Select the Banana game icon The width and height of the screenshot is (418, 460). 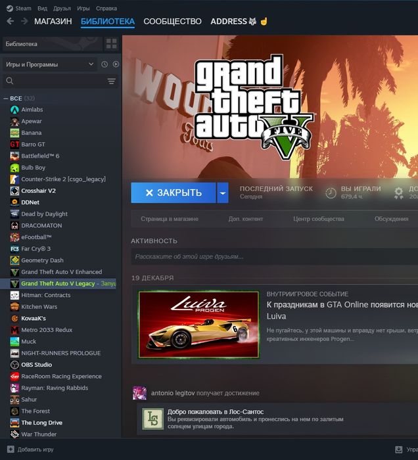(14, 133)
